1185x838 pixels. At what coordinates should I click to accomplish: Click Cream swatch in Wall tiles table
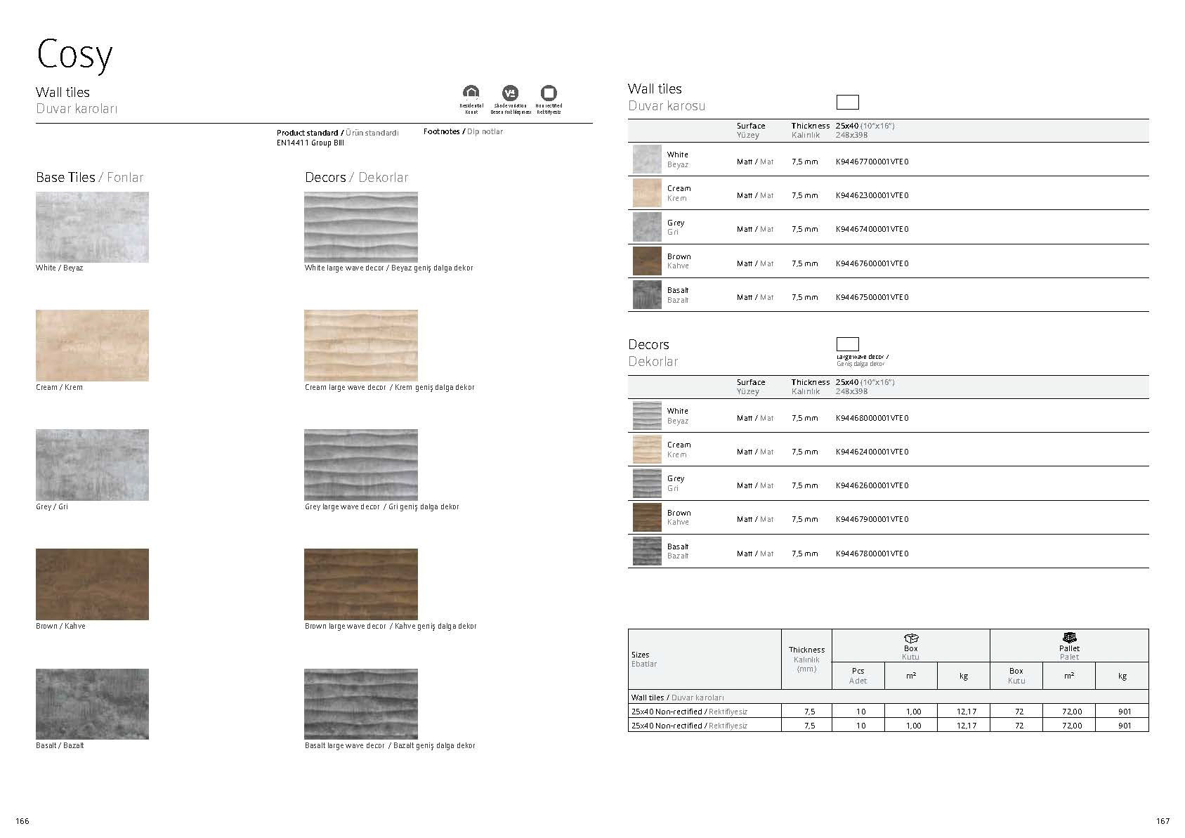(647, 193)
